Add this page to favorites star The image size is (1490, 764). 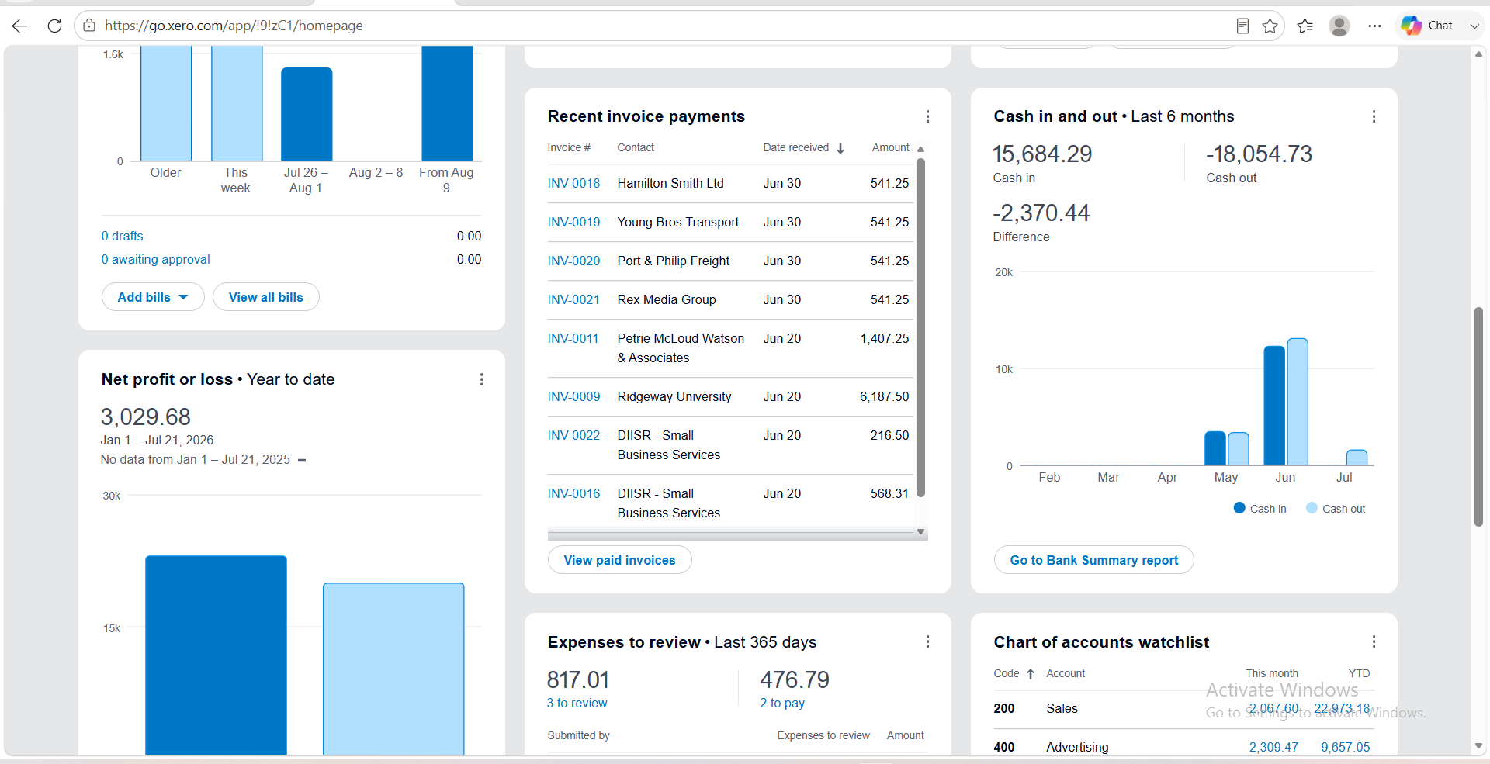tap(1270, 26)
